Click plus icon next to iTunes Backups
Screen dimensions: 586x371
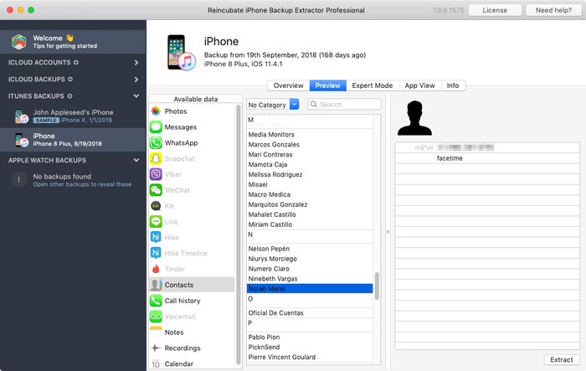[x=69, y=96]
